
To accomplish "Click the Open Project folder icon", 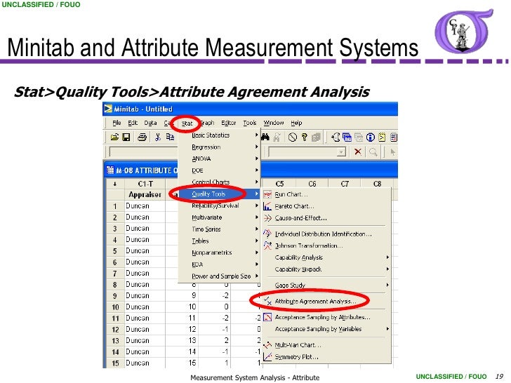I will click(114, 137).
